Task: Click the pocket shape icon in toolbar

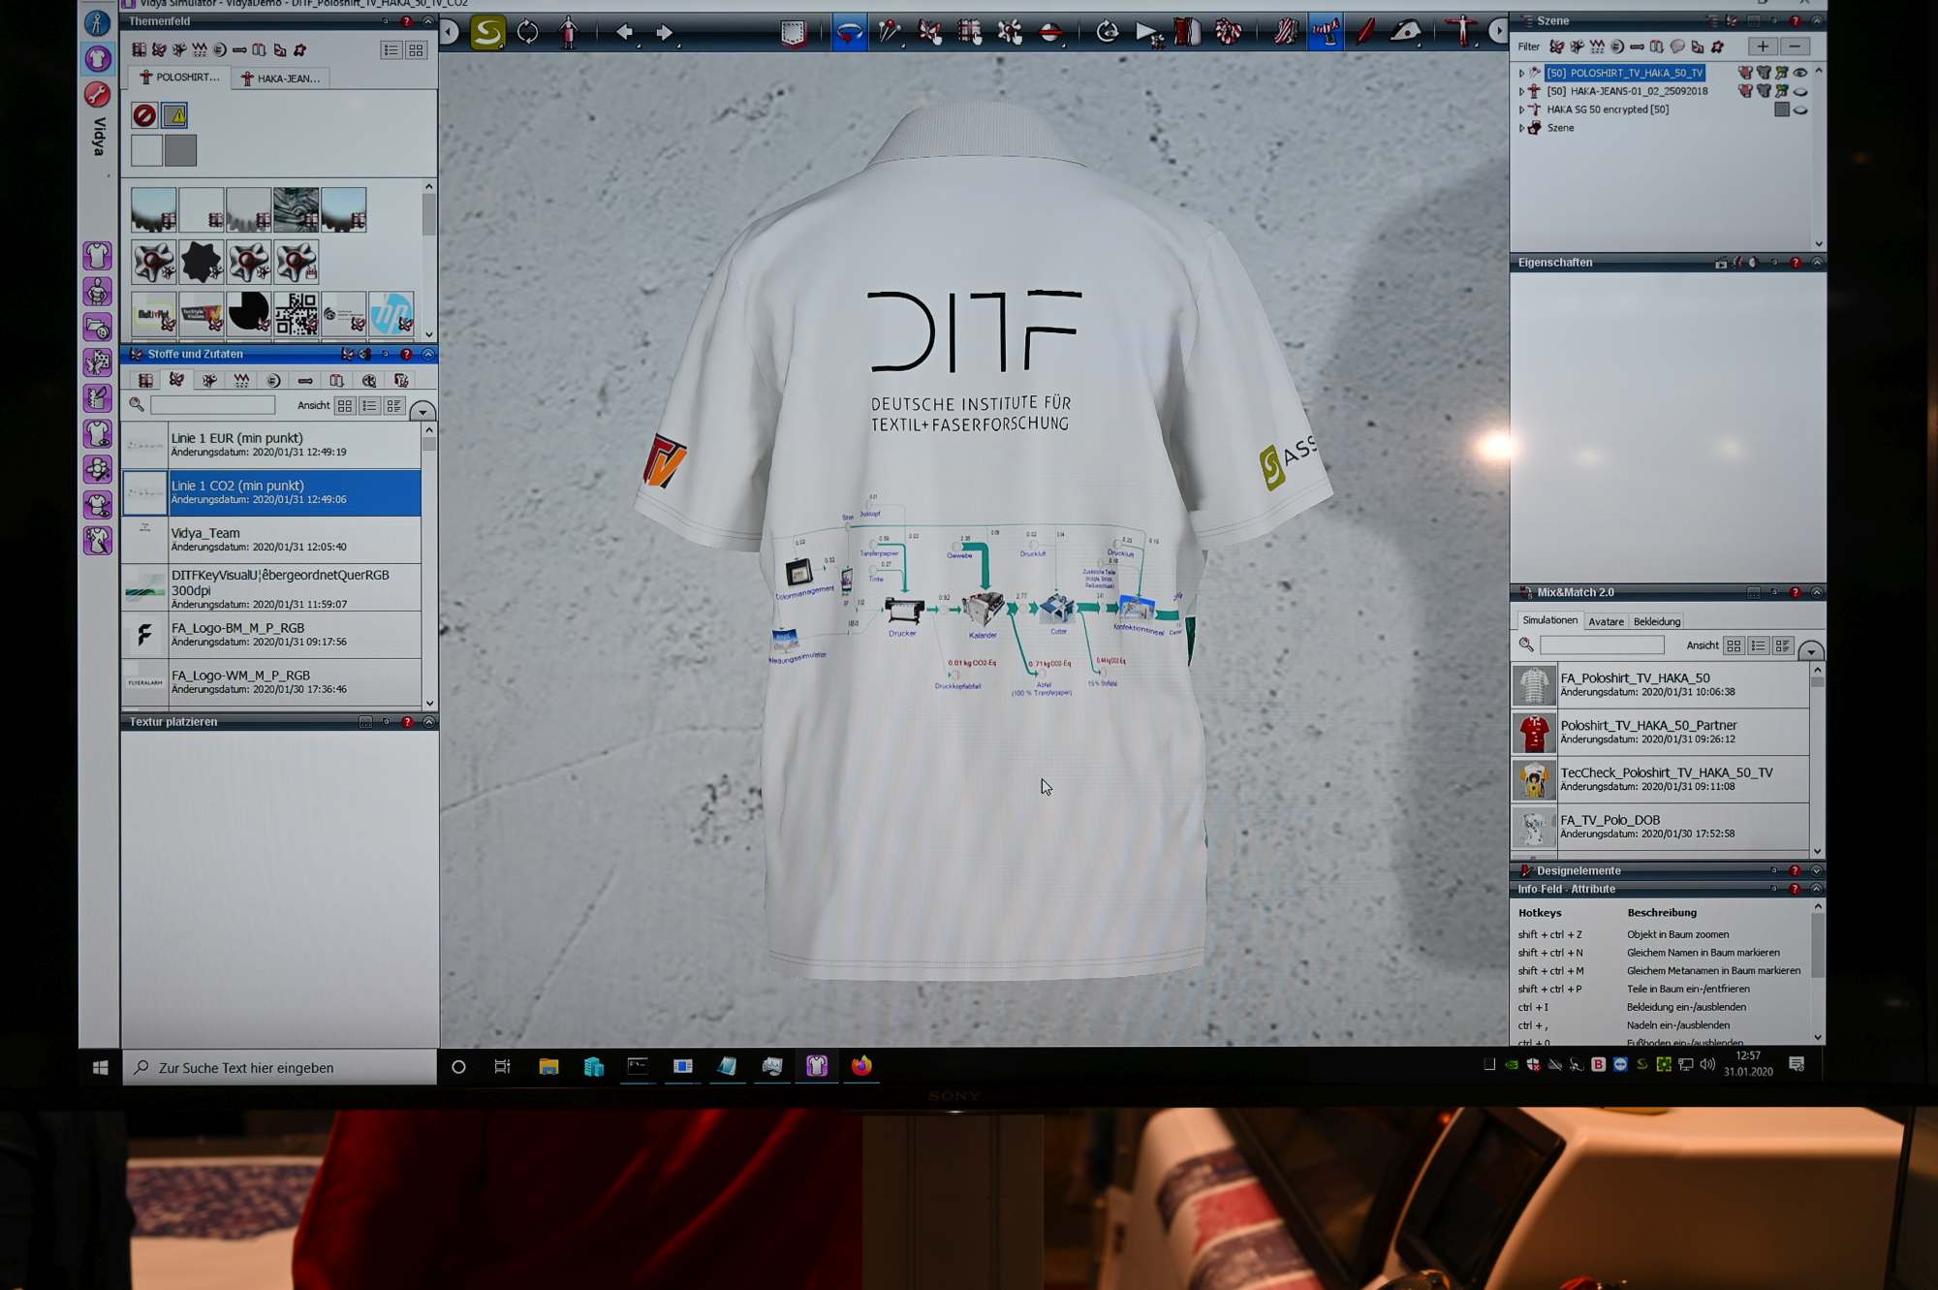Action: tap(794, 32)
